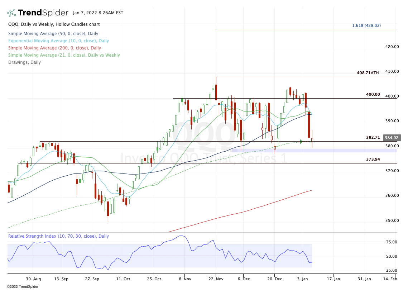
Task: Click the RSI 75.00 axis label
Action: pyautogui.click(x=392, y=242)
